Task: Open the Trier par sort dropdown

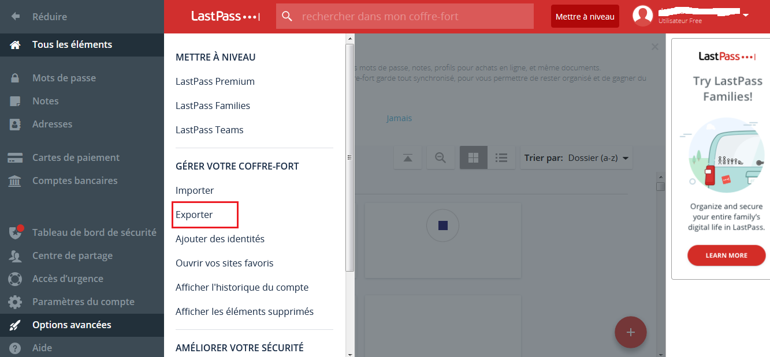Action: 576,157
